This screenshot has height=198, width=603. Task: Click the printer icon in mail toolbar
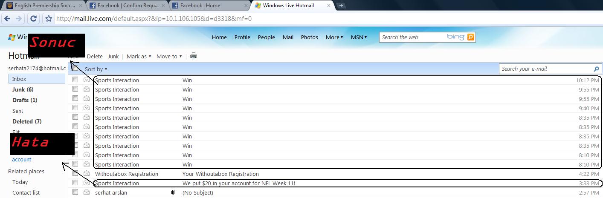pos(194,56)
